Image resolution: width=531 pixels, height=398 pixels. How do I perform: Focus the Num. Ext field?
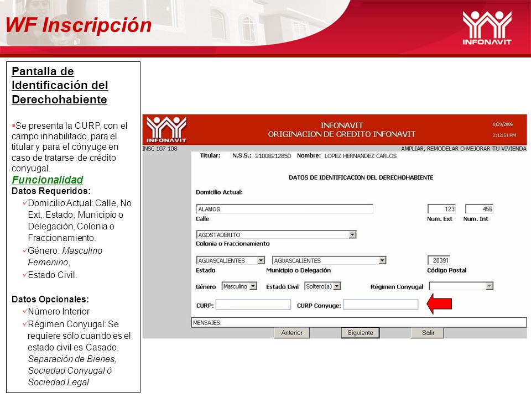[x=441, y=209]
